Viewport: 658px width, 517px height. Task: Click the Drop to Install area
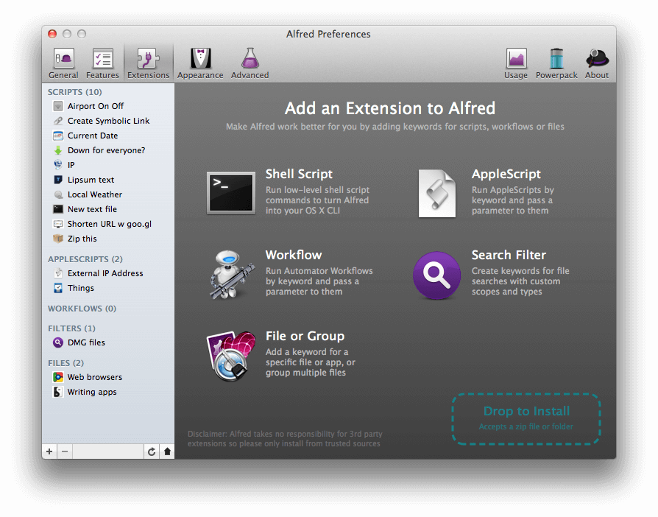pos(526,418)
